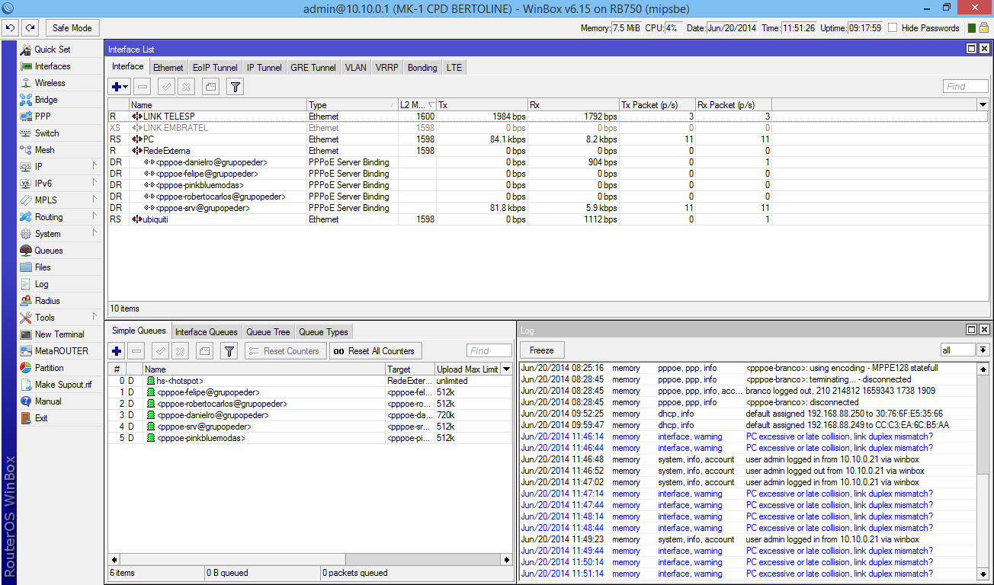Expand the Interface List column selector dropdown
Image resolution: width=994 pixels, height=585 pixels.
click(983, 104)
